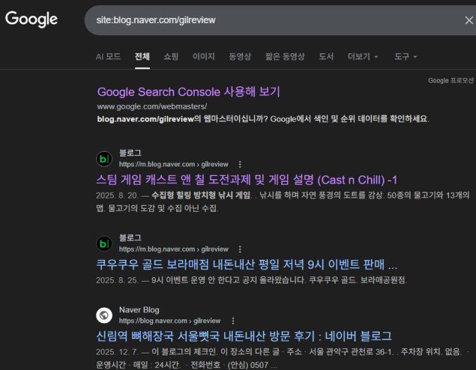Click the 웹마스터이십니까 promotion description text
Viewport: 476px width, 370px height.
[x=263, y=118]
